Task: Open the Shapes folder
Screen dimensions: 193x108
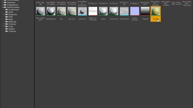Action: click(11, 29)
